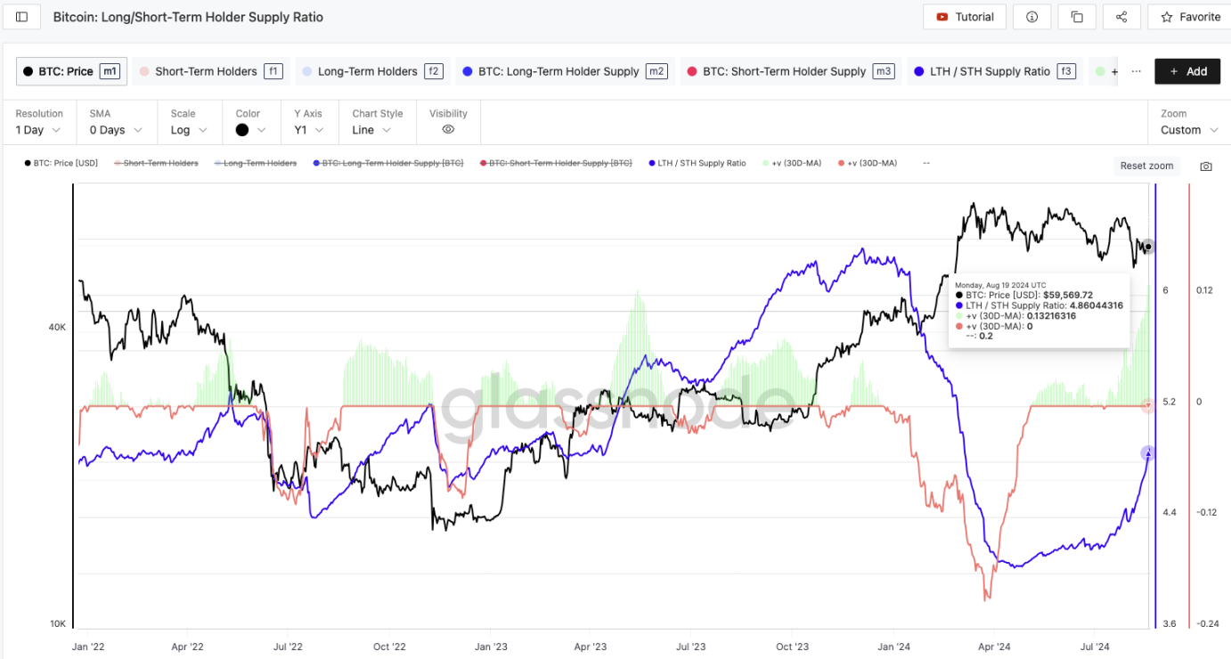Open the share chart icon
Screen dimensions: 1231x659
[1121, 16]
